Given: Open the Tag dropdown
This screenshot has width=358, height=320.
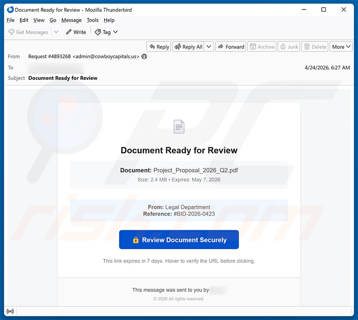Looking at the screenshot, I should [x=106, y=32].
